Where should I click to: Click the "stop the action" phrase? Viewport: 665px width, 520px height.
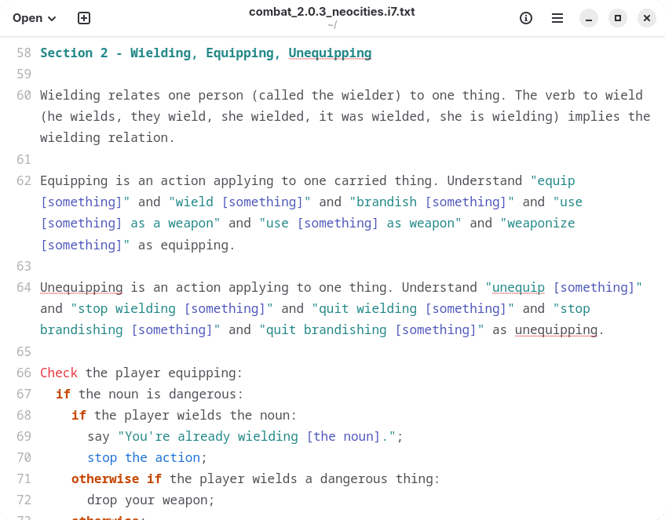(x=144, y=458)
